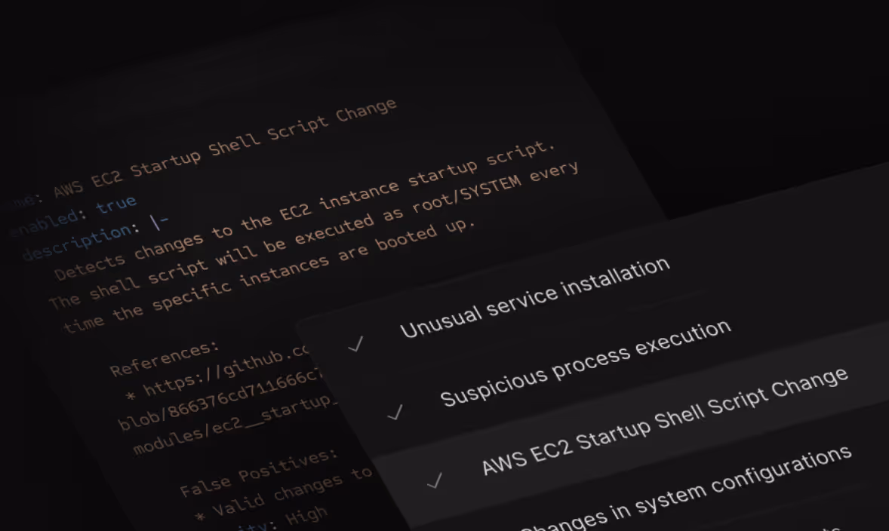Select Suspicious process execution list entry
Image resolution: width=889 pixels, height=531 pixels.
(x=585, y=364)
